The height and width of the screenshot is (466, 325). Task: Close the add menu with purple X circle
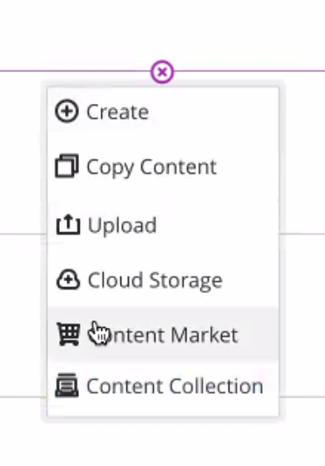162,72
